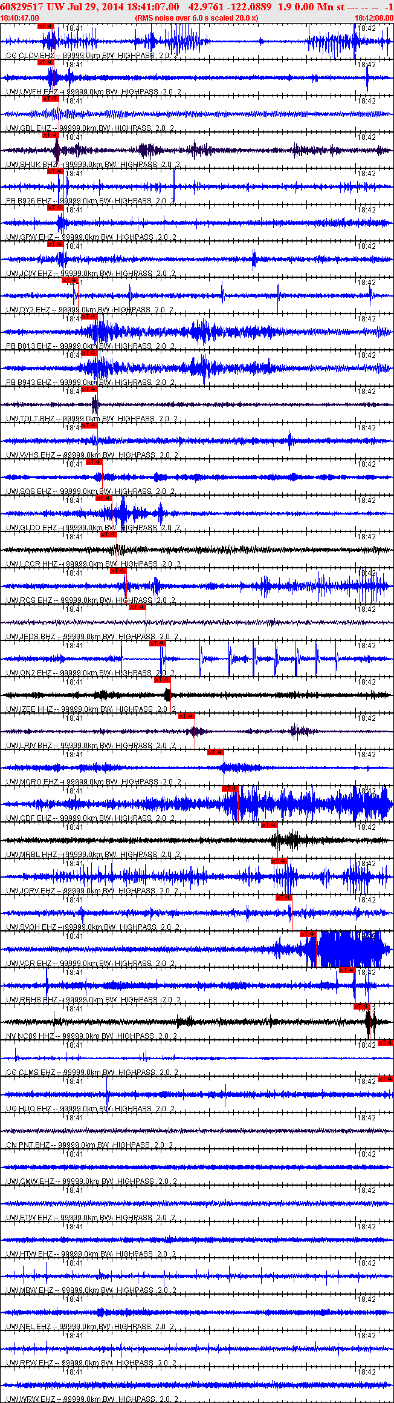Click the RMS noise scaling note
Viewport: 394px width, 1403px height.
197,18
